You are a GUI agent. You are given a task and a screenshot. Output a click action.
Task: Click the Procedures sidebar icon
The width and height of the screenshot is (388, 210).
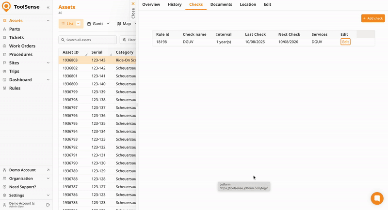[4, 54]
